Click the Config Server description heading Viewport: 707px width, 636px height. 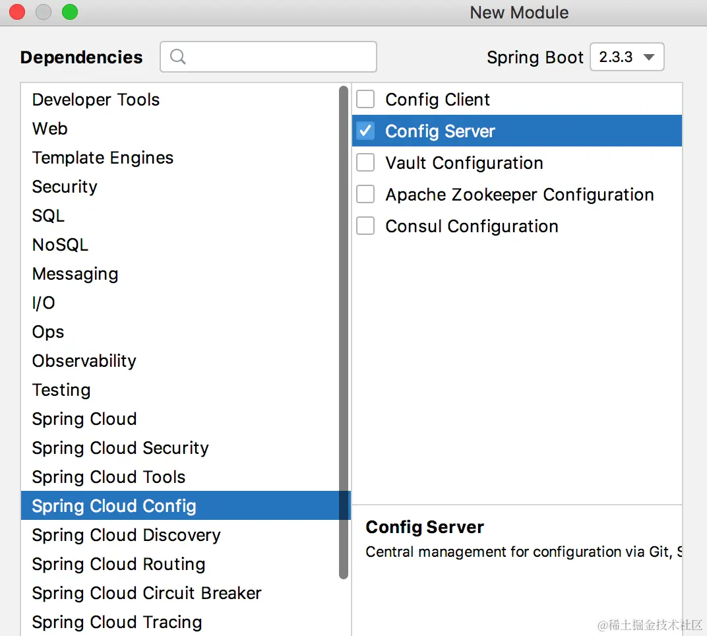[425, 527]
